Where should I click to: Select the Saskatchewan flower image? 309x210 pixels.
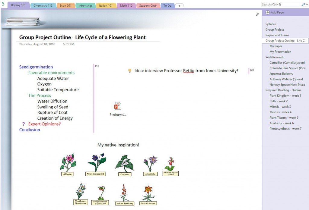[148, 195]
